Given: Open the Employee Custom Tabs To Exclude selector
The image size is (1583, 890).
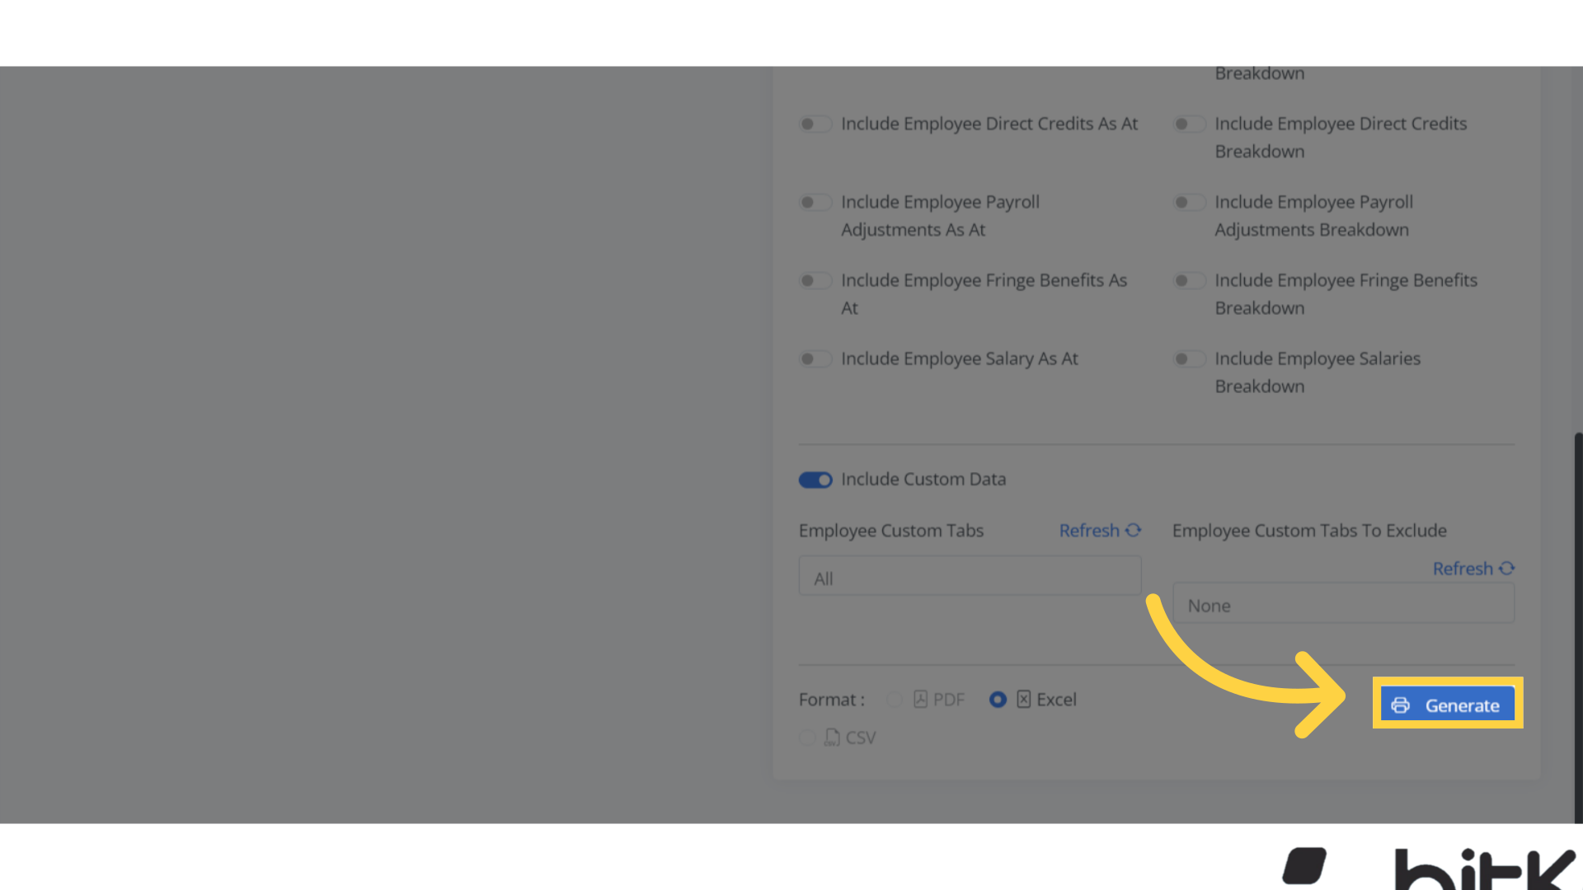Looking at the screenshot, I should click(x=1344, y=604).
